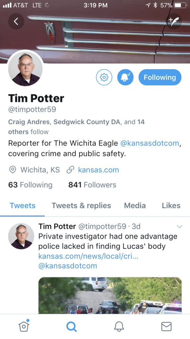Open the Likes tab
This screenshot has height=339, width=190.
pyautogui.click(x=171, y=205)
